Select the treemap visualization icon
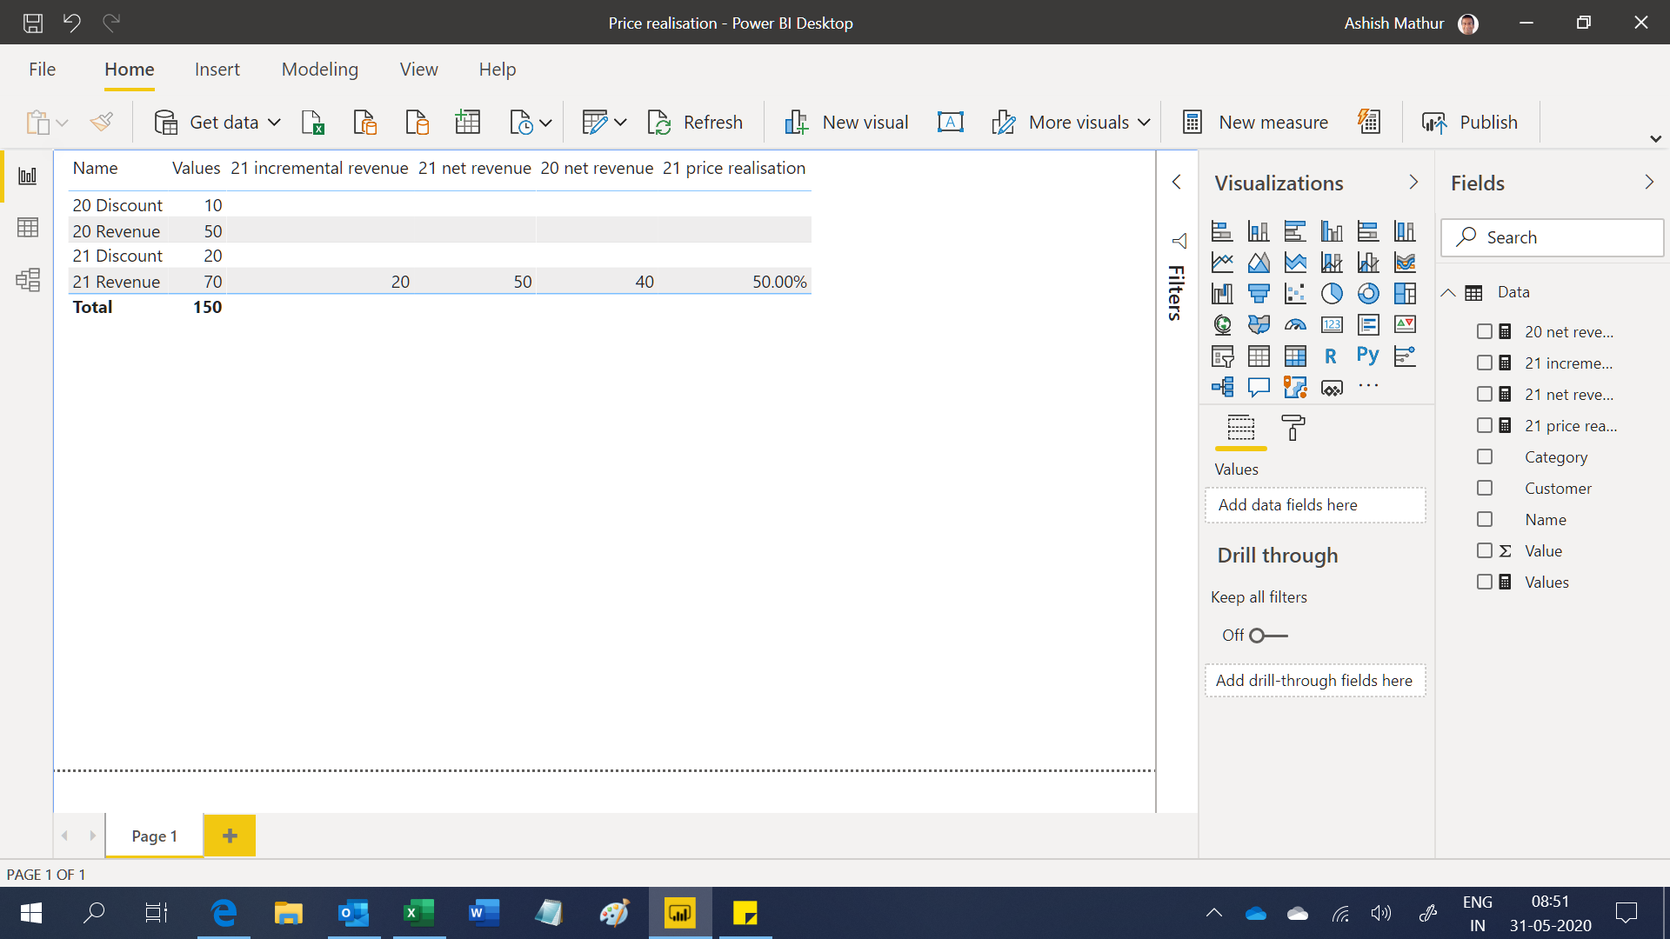Screen dimensions: 1670x939 click(1405, 294)
